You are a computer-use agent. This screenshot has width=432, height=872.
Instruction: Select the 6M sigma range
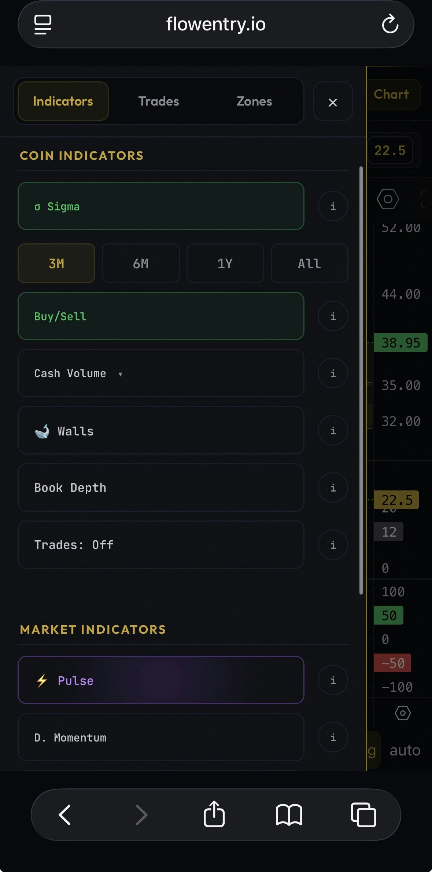141,263
